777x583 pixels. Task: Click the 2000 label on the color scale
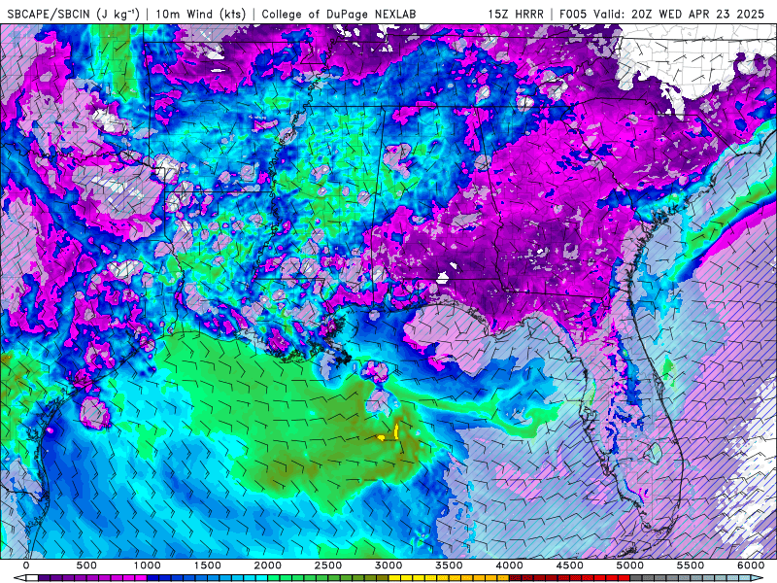click(x=268, y=566)
